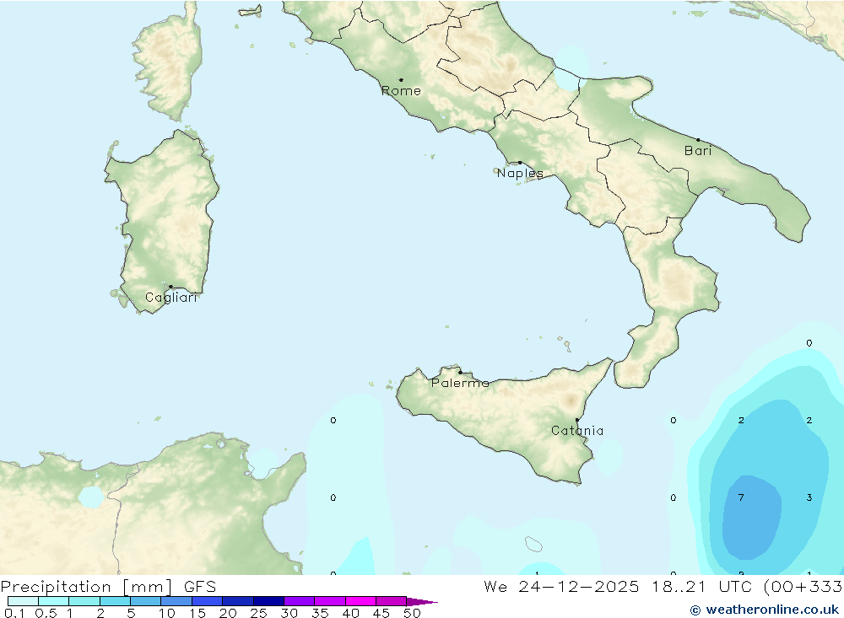Click the Rome city marker dot
Image resolution: width=844 pixels, height=618 pixels.
(401, 79)
